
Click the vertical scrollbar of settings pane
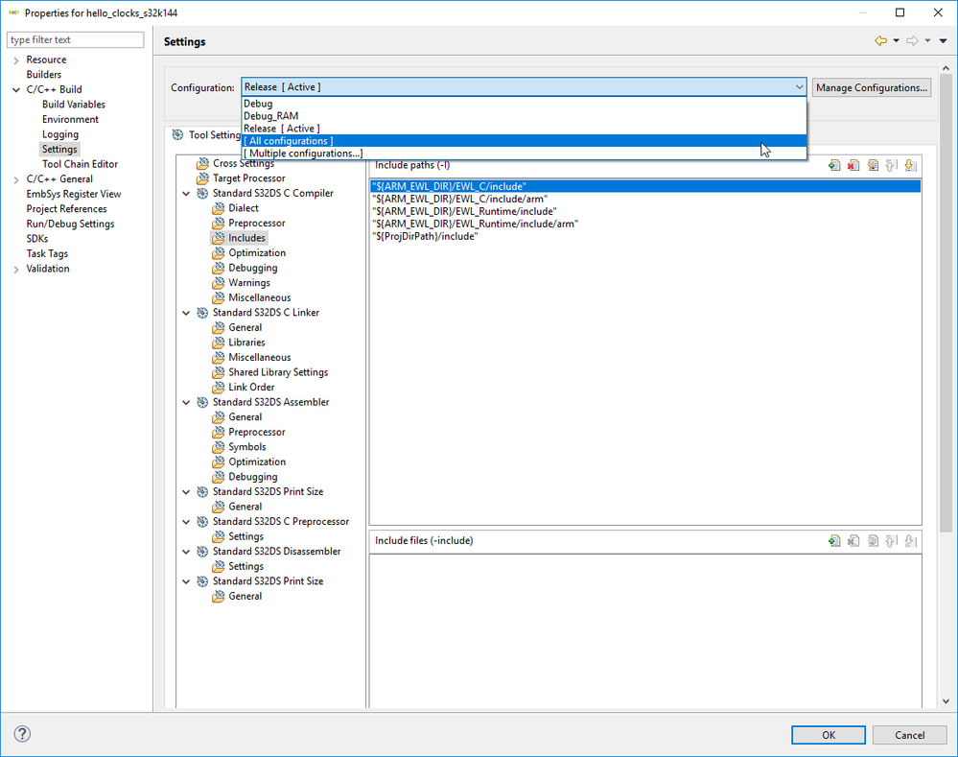pos(946,304)
